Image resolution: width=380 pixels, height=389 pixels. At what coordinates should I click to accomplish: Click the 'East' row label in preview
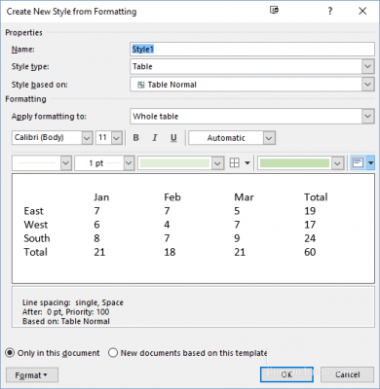pyautogui.click(x=33, y=211)
